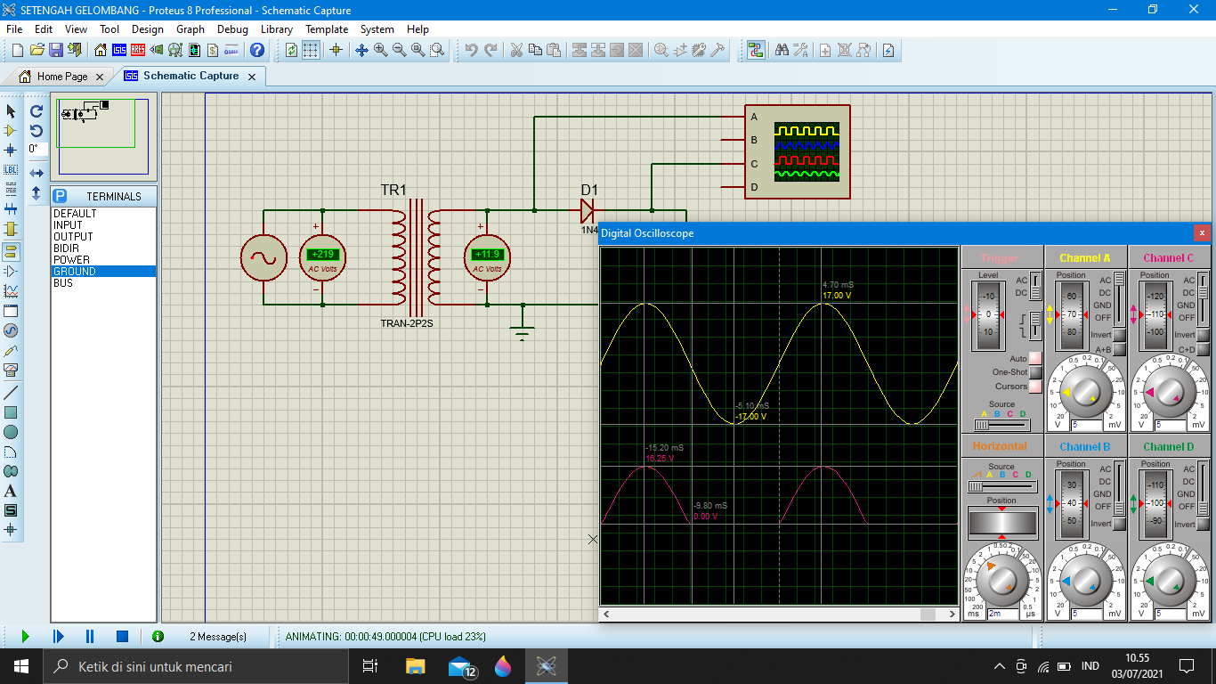Toggle Channel B Invert button
The height and width of the screenshot is (684, 1216).
1120,524
